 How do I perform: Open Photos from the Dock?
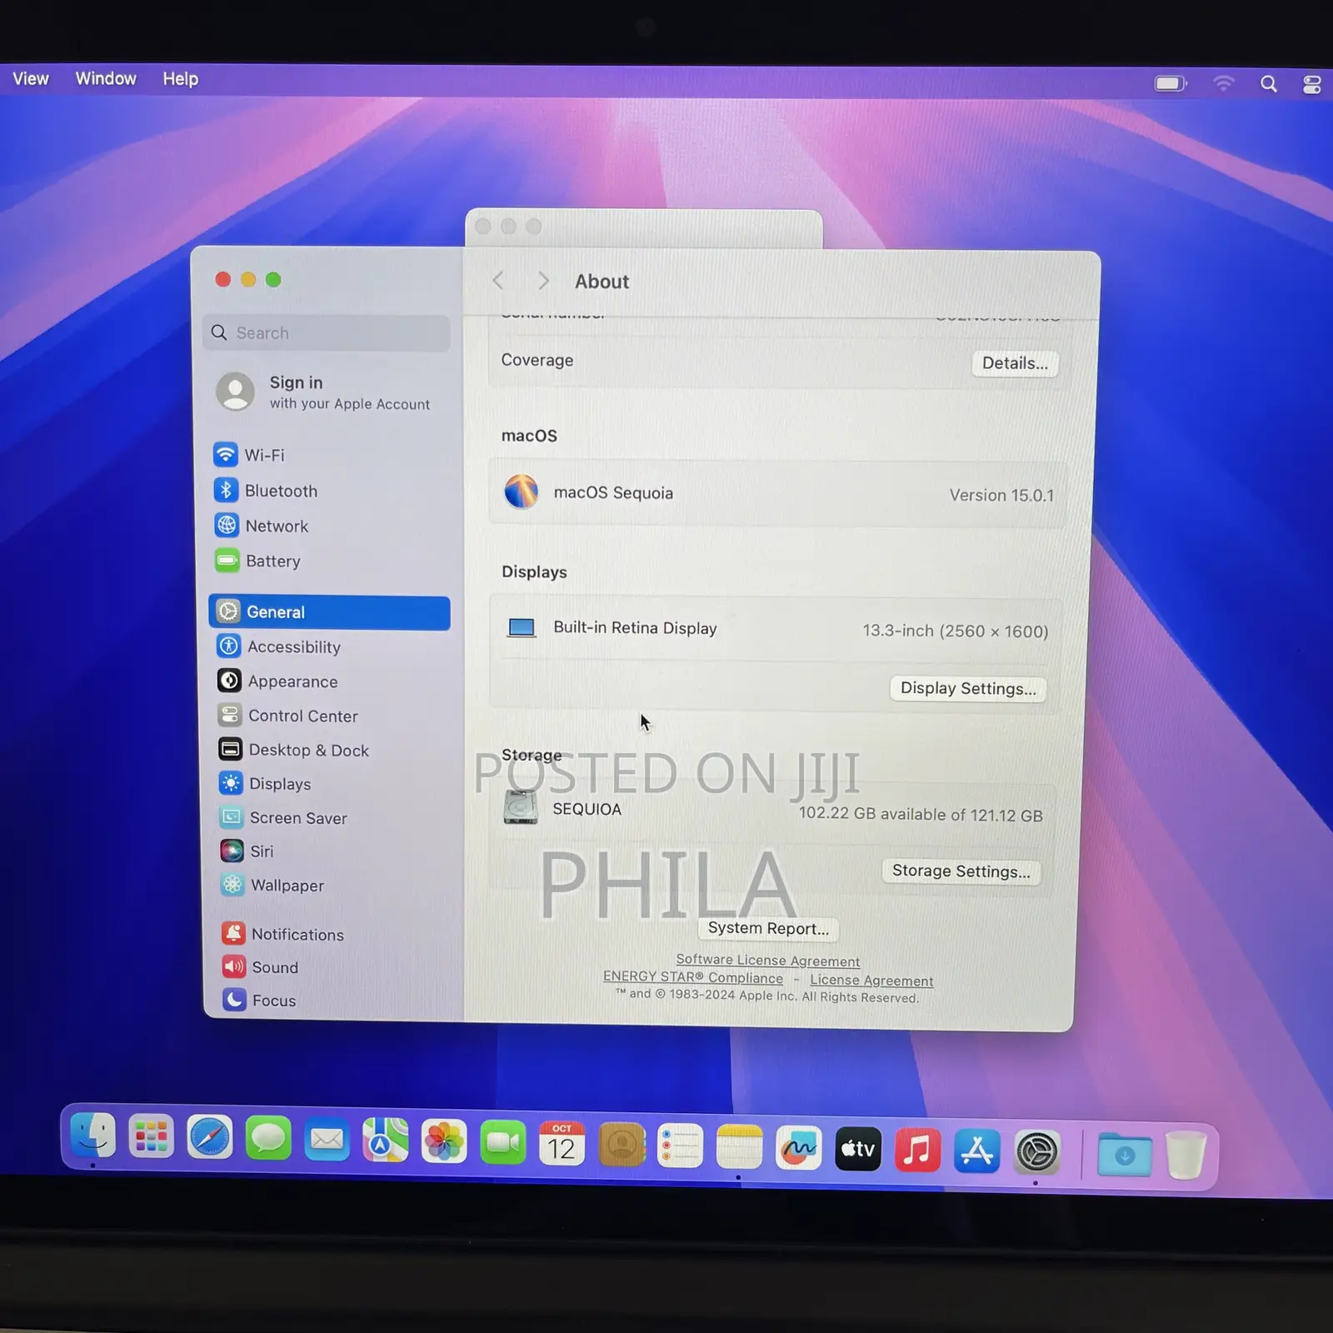pyautogui.click(x=444, y=1141)
